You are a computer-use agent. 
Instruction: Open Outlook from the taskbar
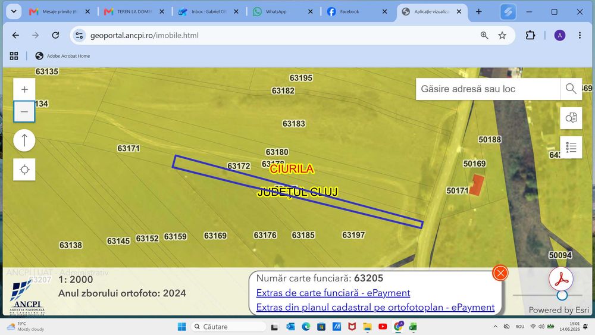coord(290,327)
